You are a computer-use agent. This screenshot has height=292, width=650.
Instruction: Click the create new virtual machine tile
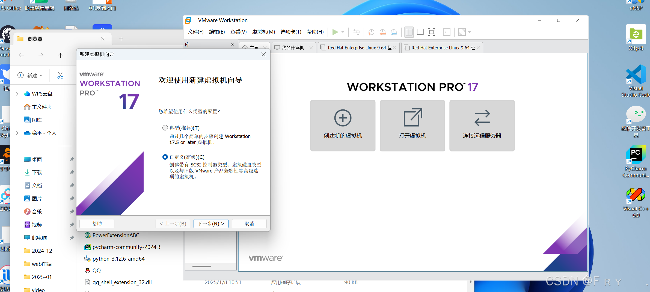(343, 126)
